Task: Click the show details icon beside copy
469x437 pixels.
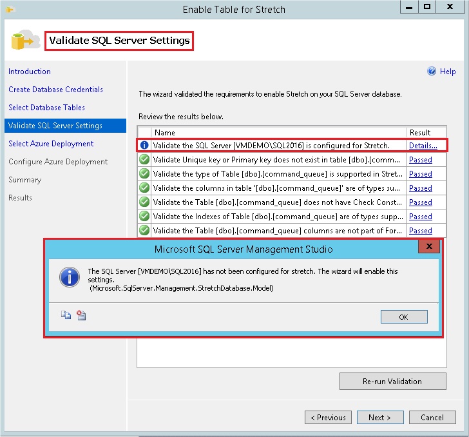Action: pyautogui.click(x=81, y=315)
